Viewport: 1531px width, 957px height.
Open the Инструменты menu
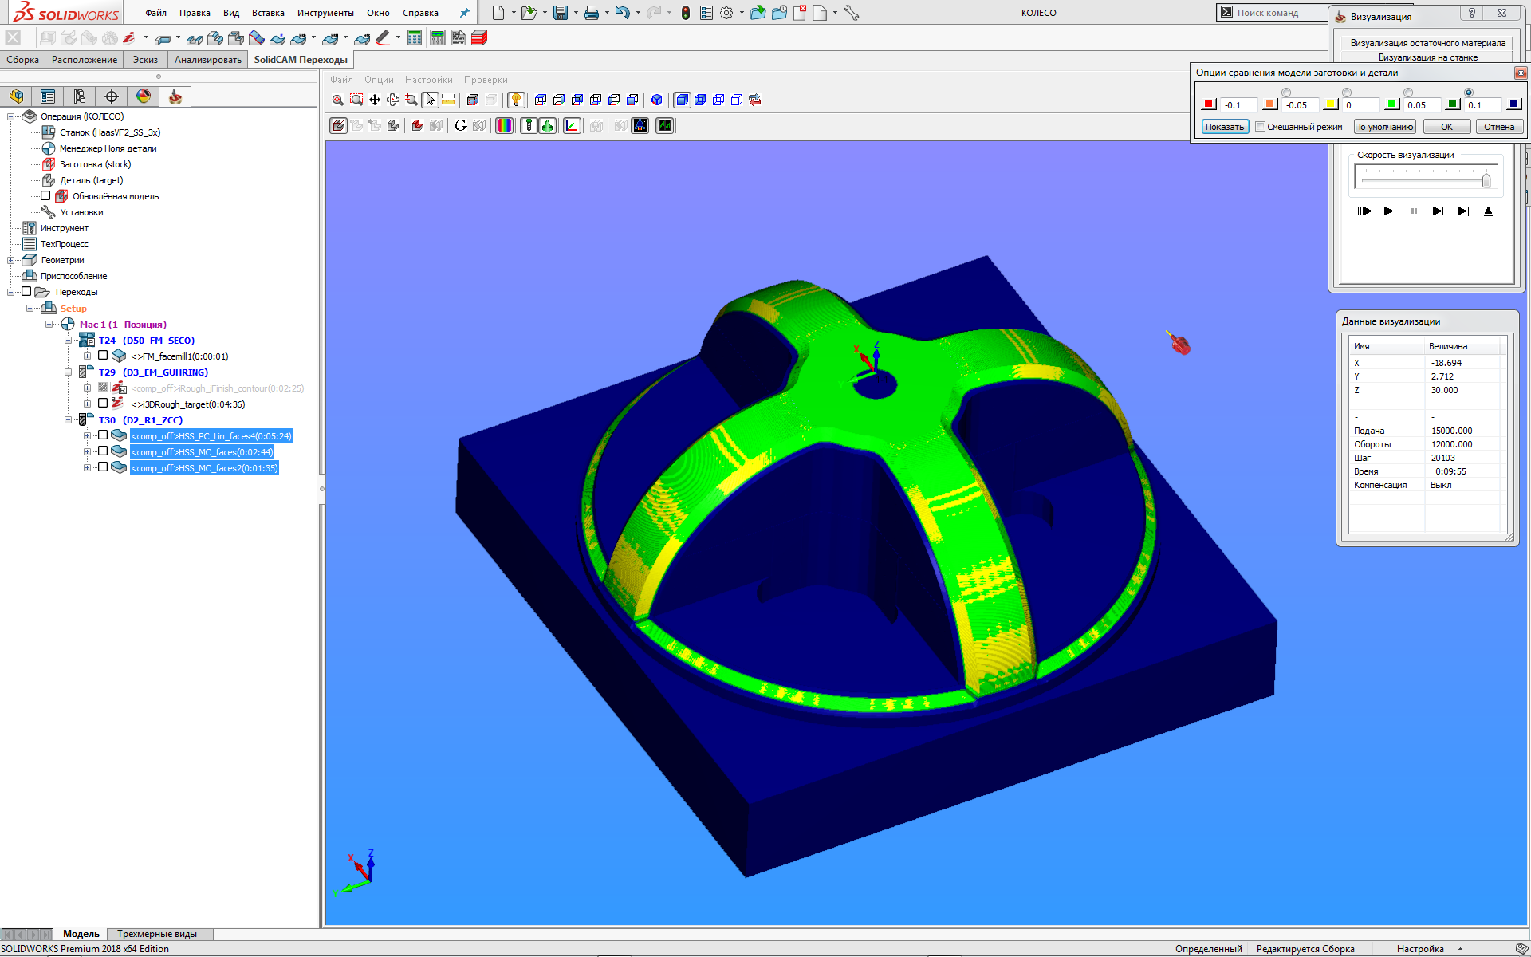click(x=325, y=13)
